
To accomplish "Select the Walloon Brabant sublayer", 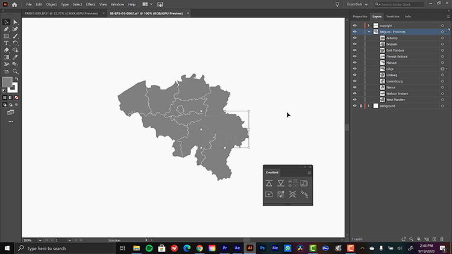I will point(397,93).
